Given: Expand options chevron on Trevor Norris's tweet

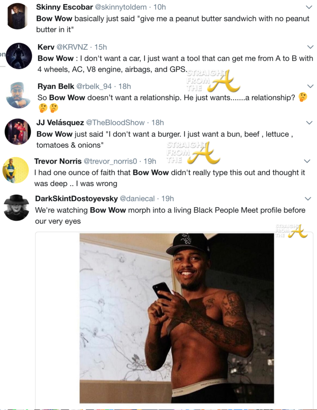Looking at the screenshot, I should 307,161.
